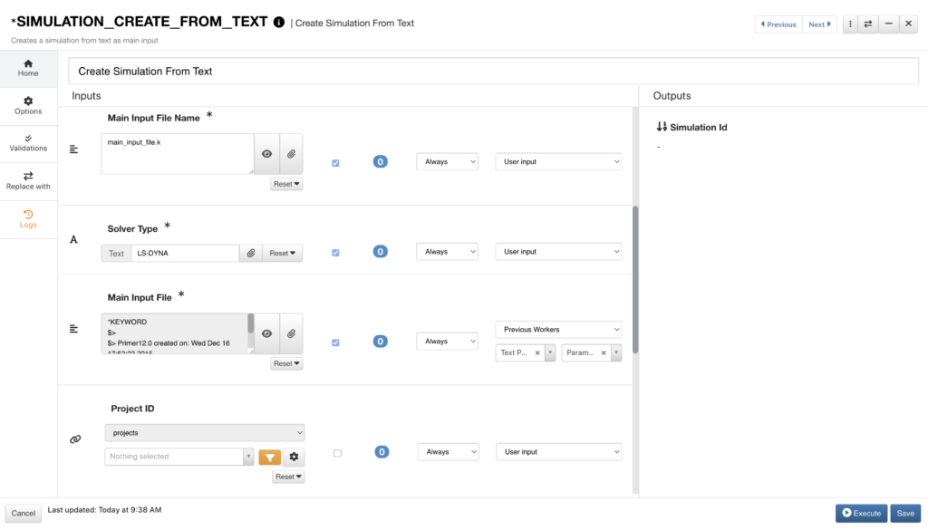
Task: Uncheck the Main Input File checkbox
Action: click(335, 342)
